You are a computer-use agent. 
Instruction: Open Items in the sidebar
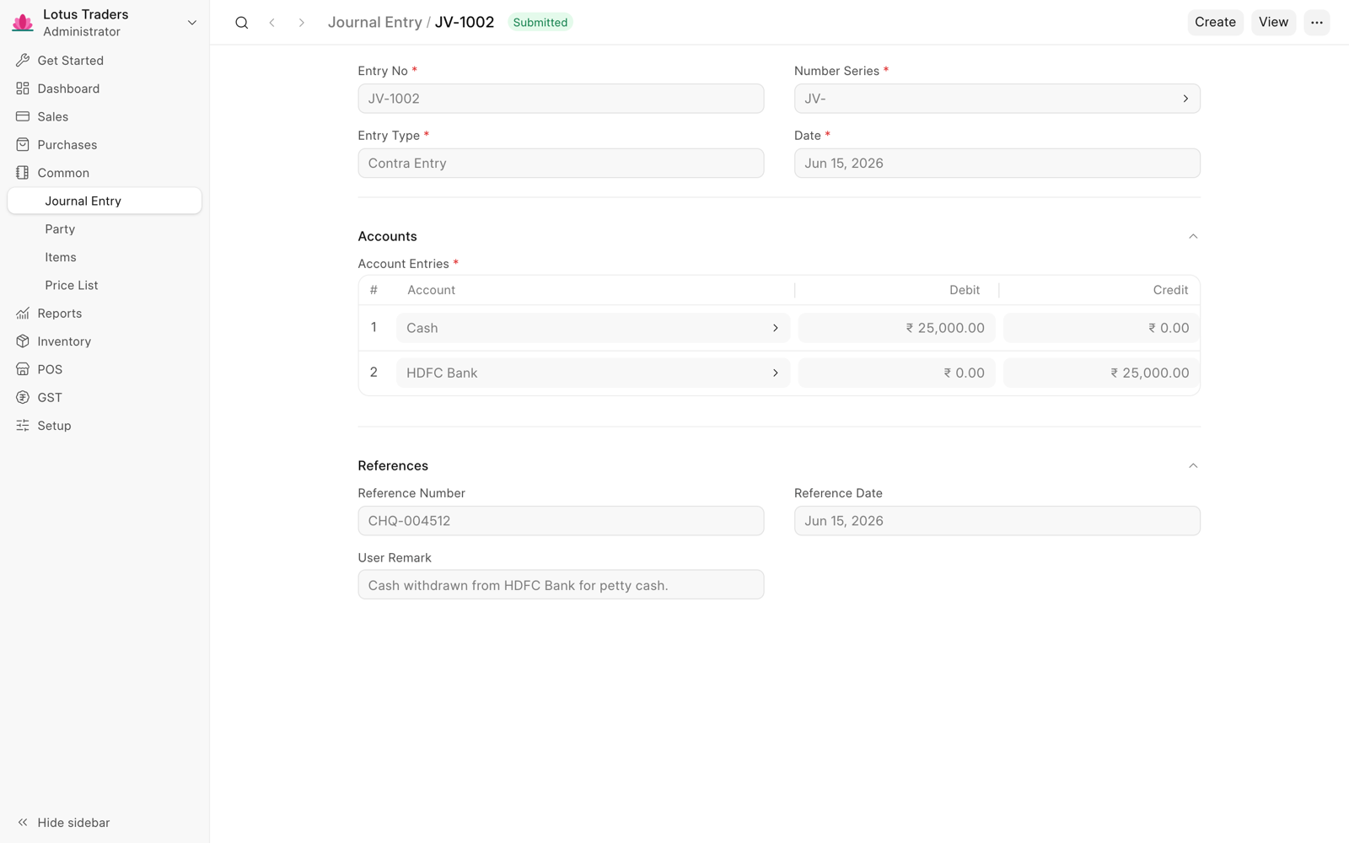tap(61, 257)
